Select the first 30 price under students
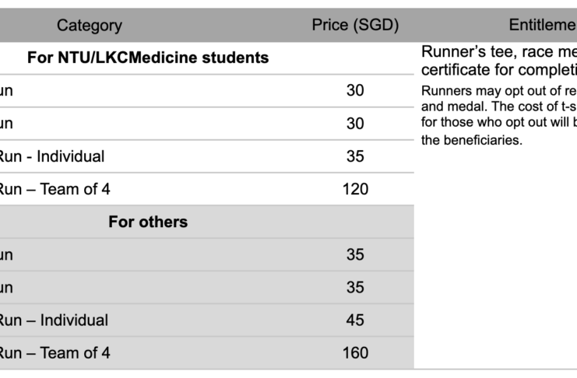Viewport: 577px width, 378px height. point(355,90)
